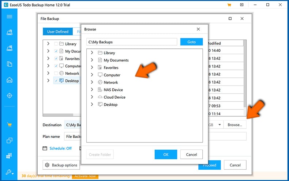
Task: Click Desktop icon in Browse dialog
Action: pos(100,104)
